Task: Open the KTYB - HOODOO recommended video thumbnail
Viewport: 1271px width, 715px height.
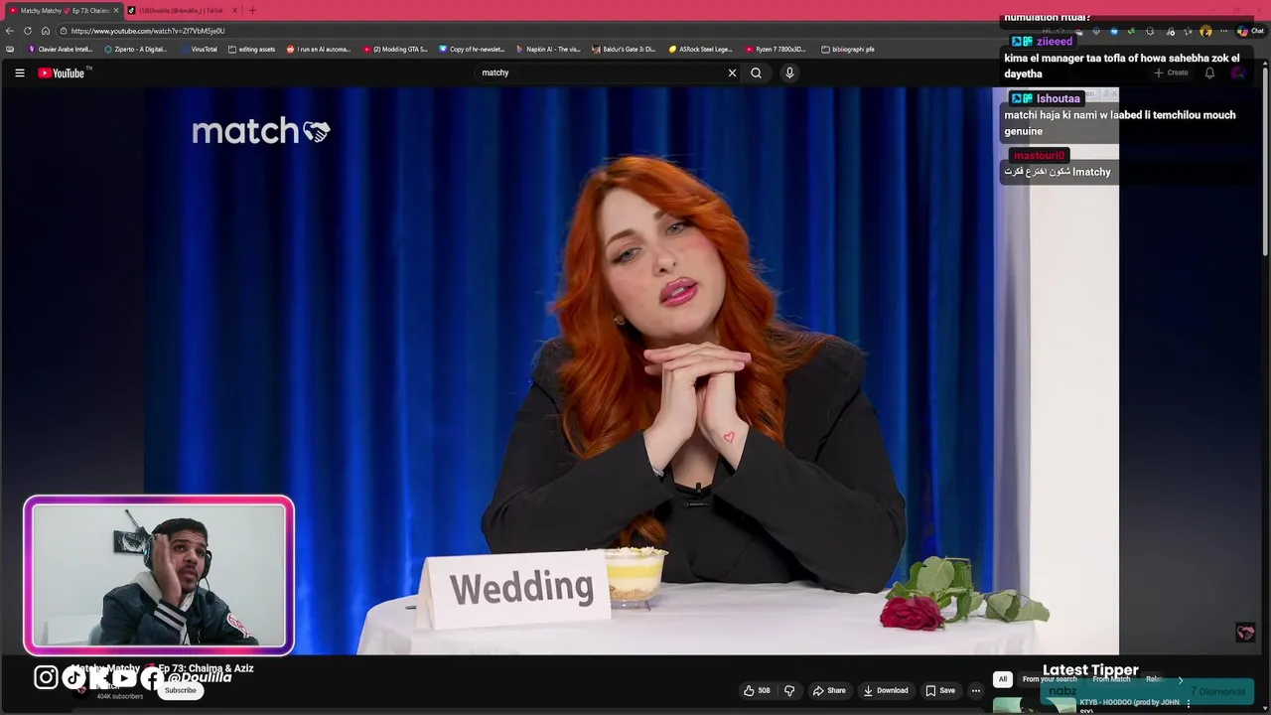Action: 1034,705
